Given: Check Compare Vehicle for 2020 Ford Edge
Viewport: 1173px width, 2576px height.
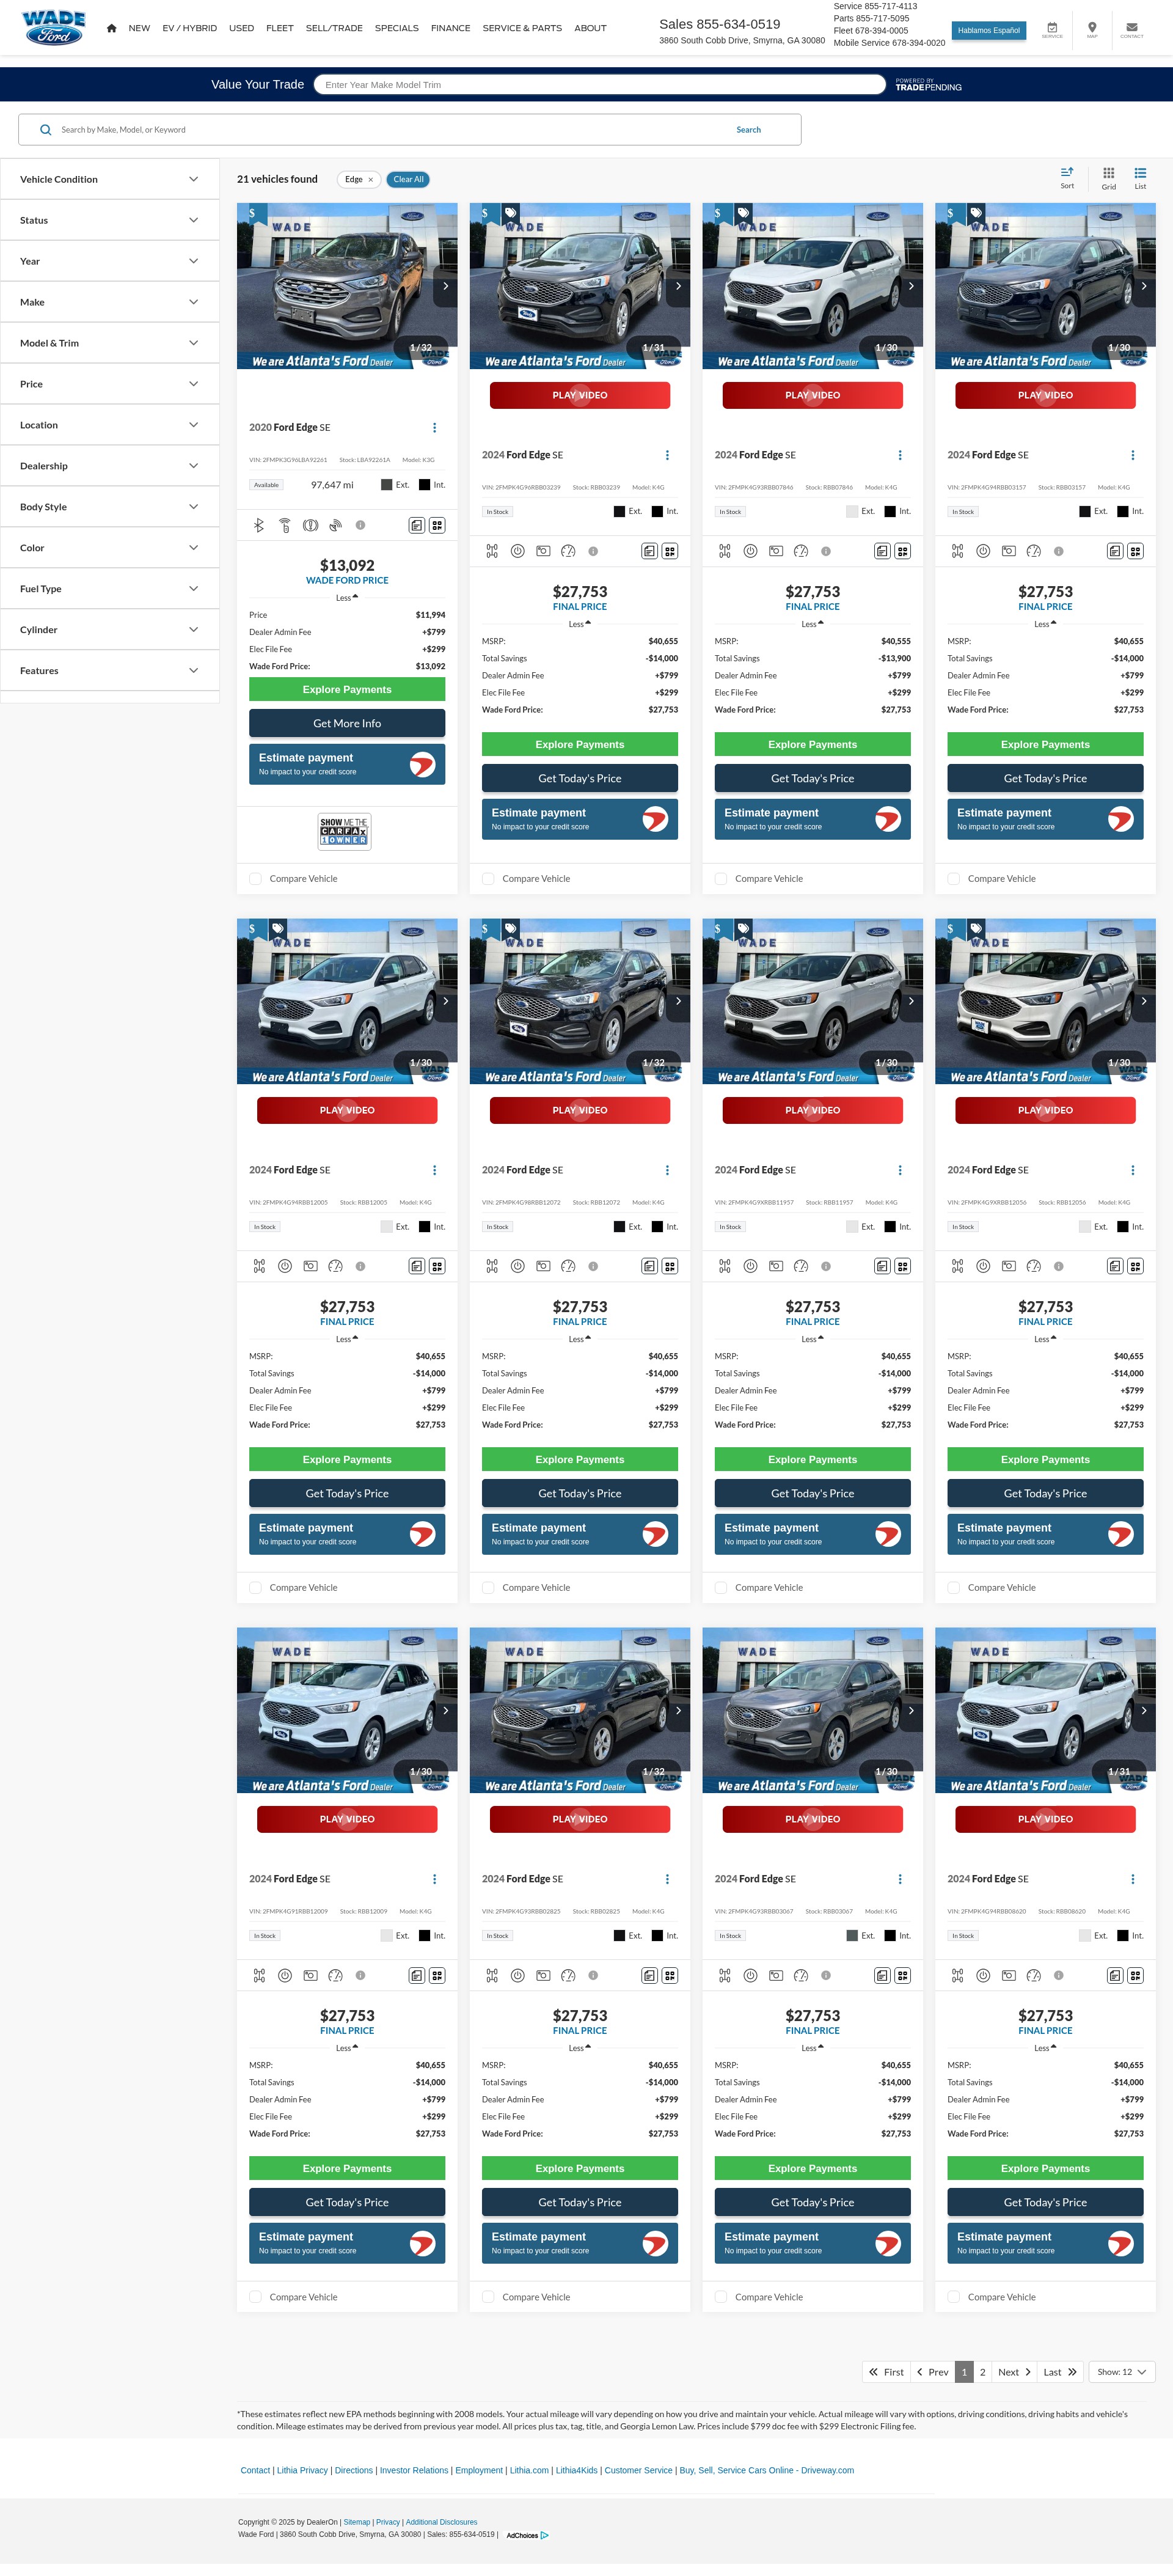Looking at the screenshot, I should (x=256, y=879).
